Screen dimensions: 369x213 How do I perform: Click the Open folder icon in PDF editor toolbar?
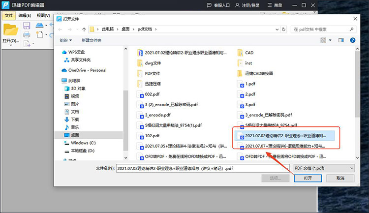click(x=11, y=30)
